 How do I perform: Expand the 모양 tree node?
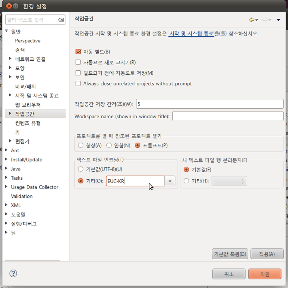tap(10, 68)
